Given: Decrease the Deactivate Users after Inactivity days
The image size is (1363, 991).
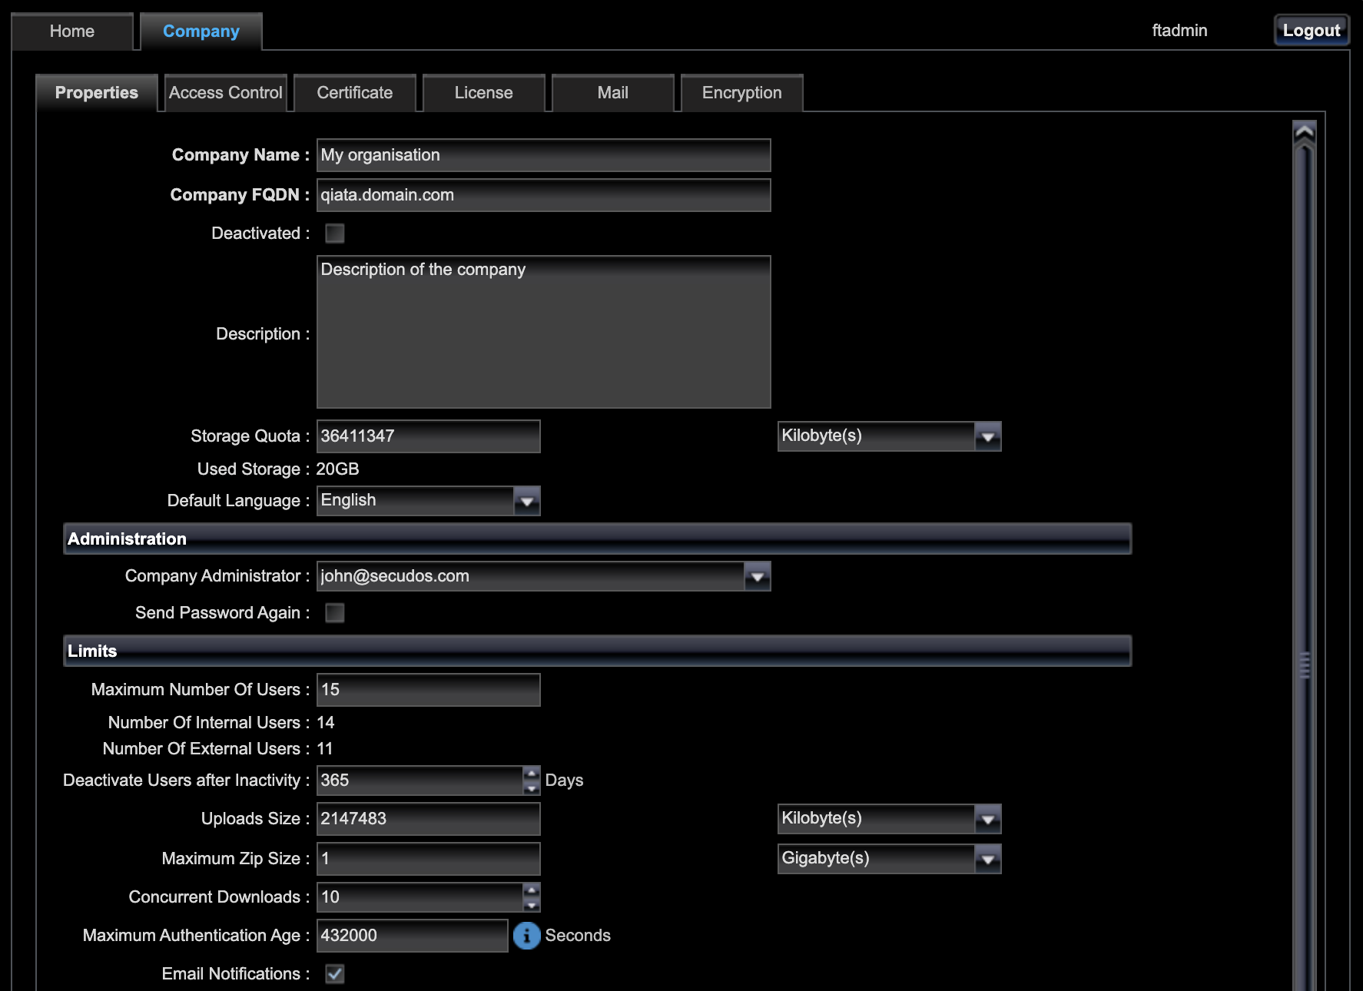Looking at the screenshot, I should (532, 788).
